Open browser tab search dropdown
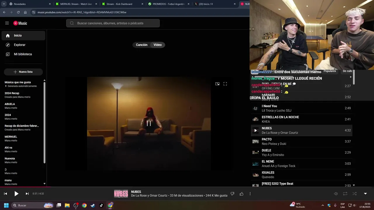This screenshot has height=210, width=374. pos(4,4)
